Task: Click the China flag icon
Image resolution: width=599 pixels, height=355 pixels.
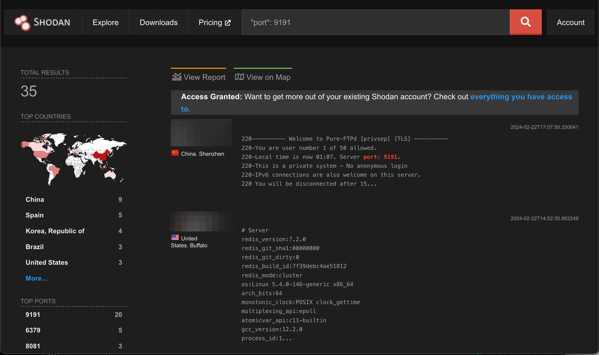Action: tap(175, 153)
